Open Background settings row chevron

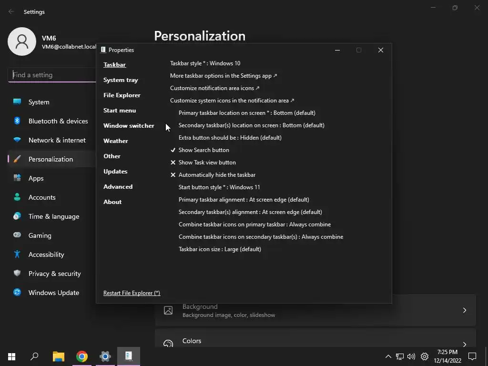464,310
